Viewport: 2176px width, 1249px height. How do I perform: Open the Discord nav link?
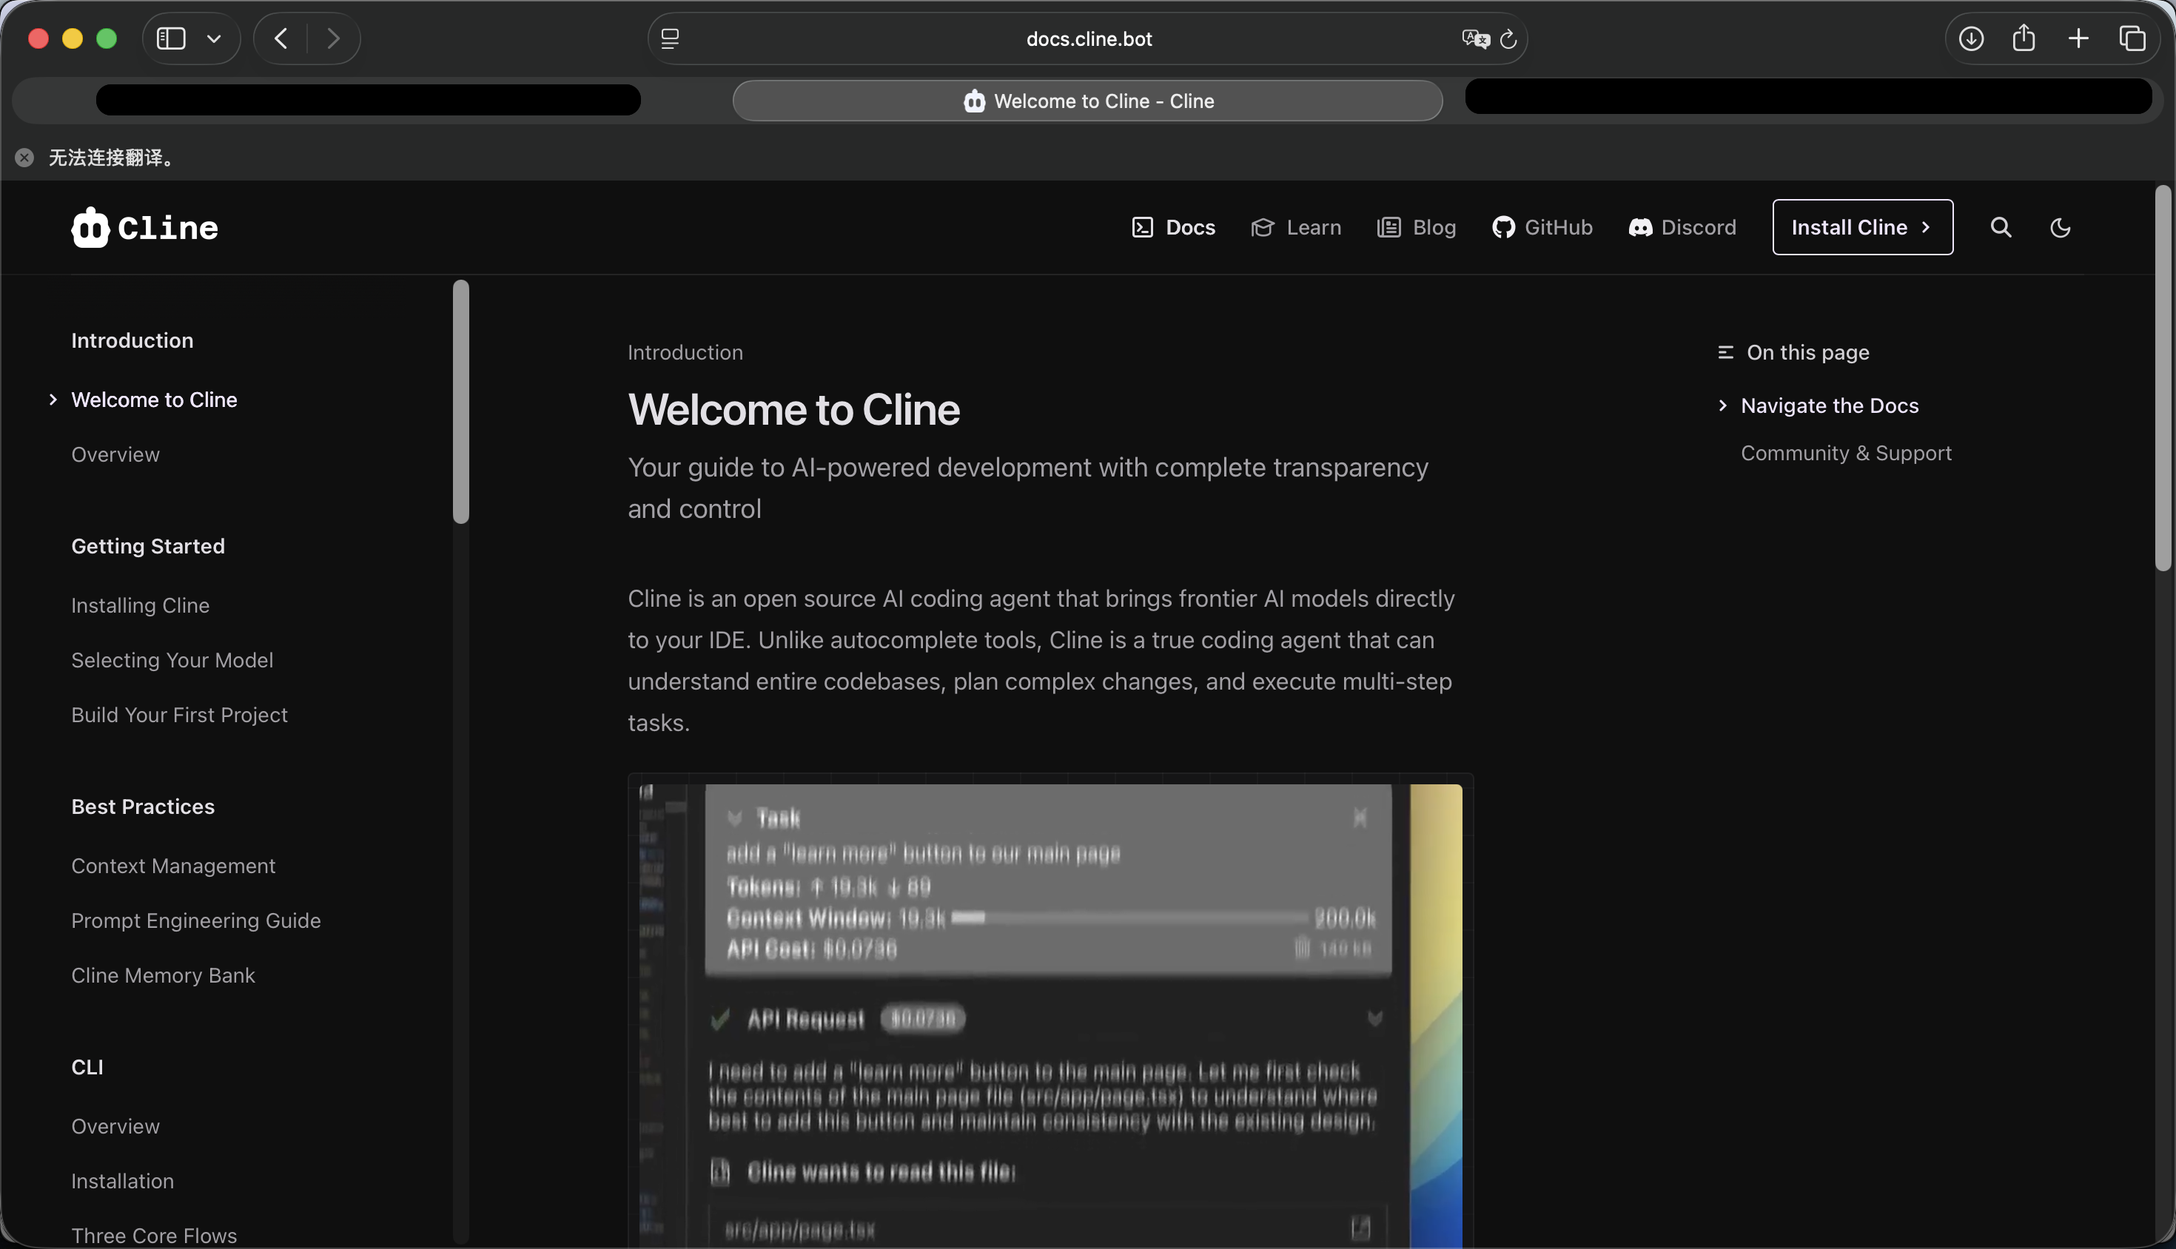pos(1682,227)
